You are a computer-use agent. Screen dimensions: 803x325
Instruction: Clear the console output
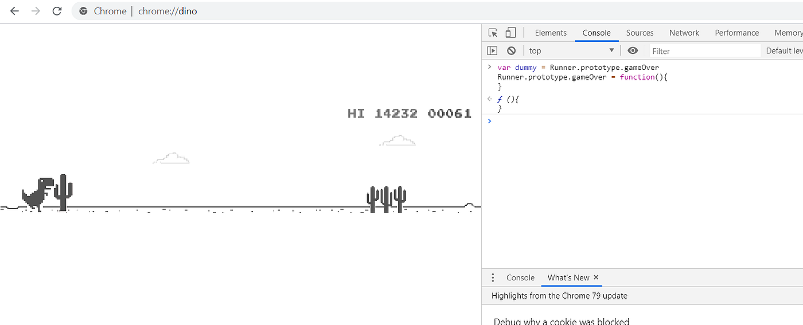tap(511, 50)
